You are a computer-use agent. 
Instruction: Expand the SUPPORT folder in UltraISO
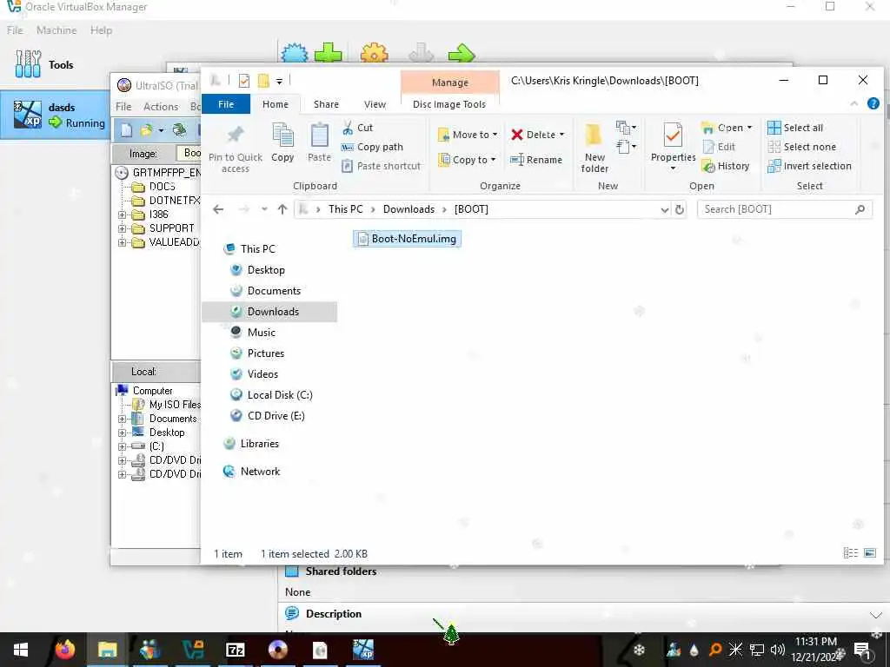(x=122, y=228)
